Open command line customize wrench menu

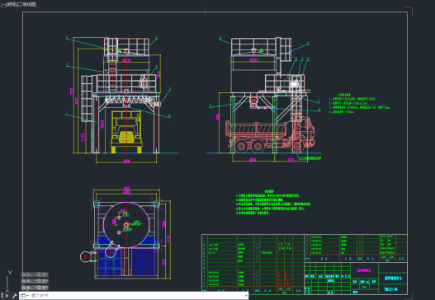click(14, 296)
